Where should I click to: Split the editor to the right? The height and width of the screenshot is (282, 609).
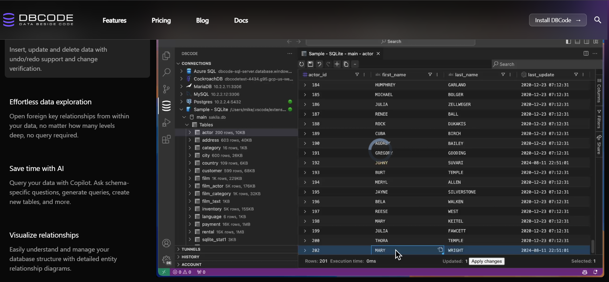point(586,54)
